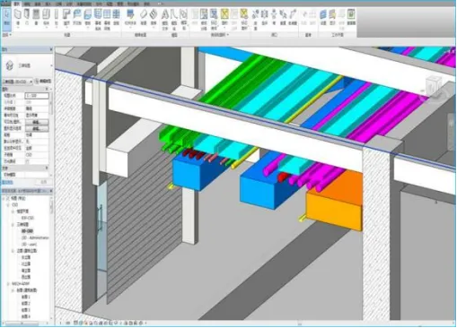457x328 pixels.
Task: Close the Properties panel
Action: coord(51,49)
